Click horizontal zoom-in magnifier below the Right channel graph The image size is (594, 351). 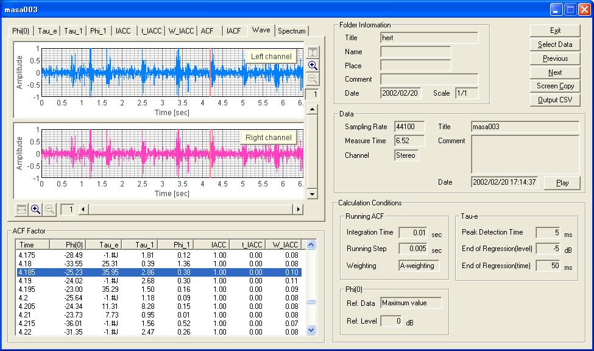[35, 210]
